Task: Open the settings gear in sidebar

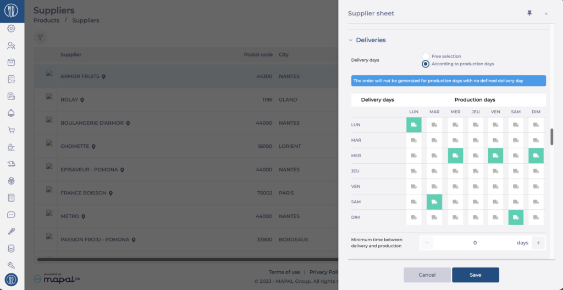Action: 11,29
